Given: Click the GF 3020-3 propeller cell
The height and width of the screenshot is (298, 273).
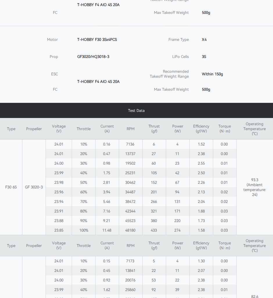Looking at the screenshot, I should point(34,187).
